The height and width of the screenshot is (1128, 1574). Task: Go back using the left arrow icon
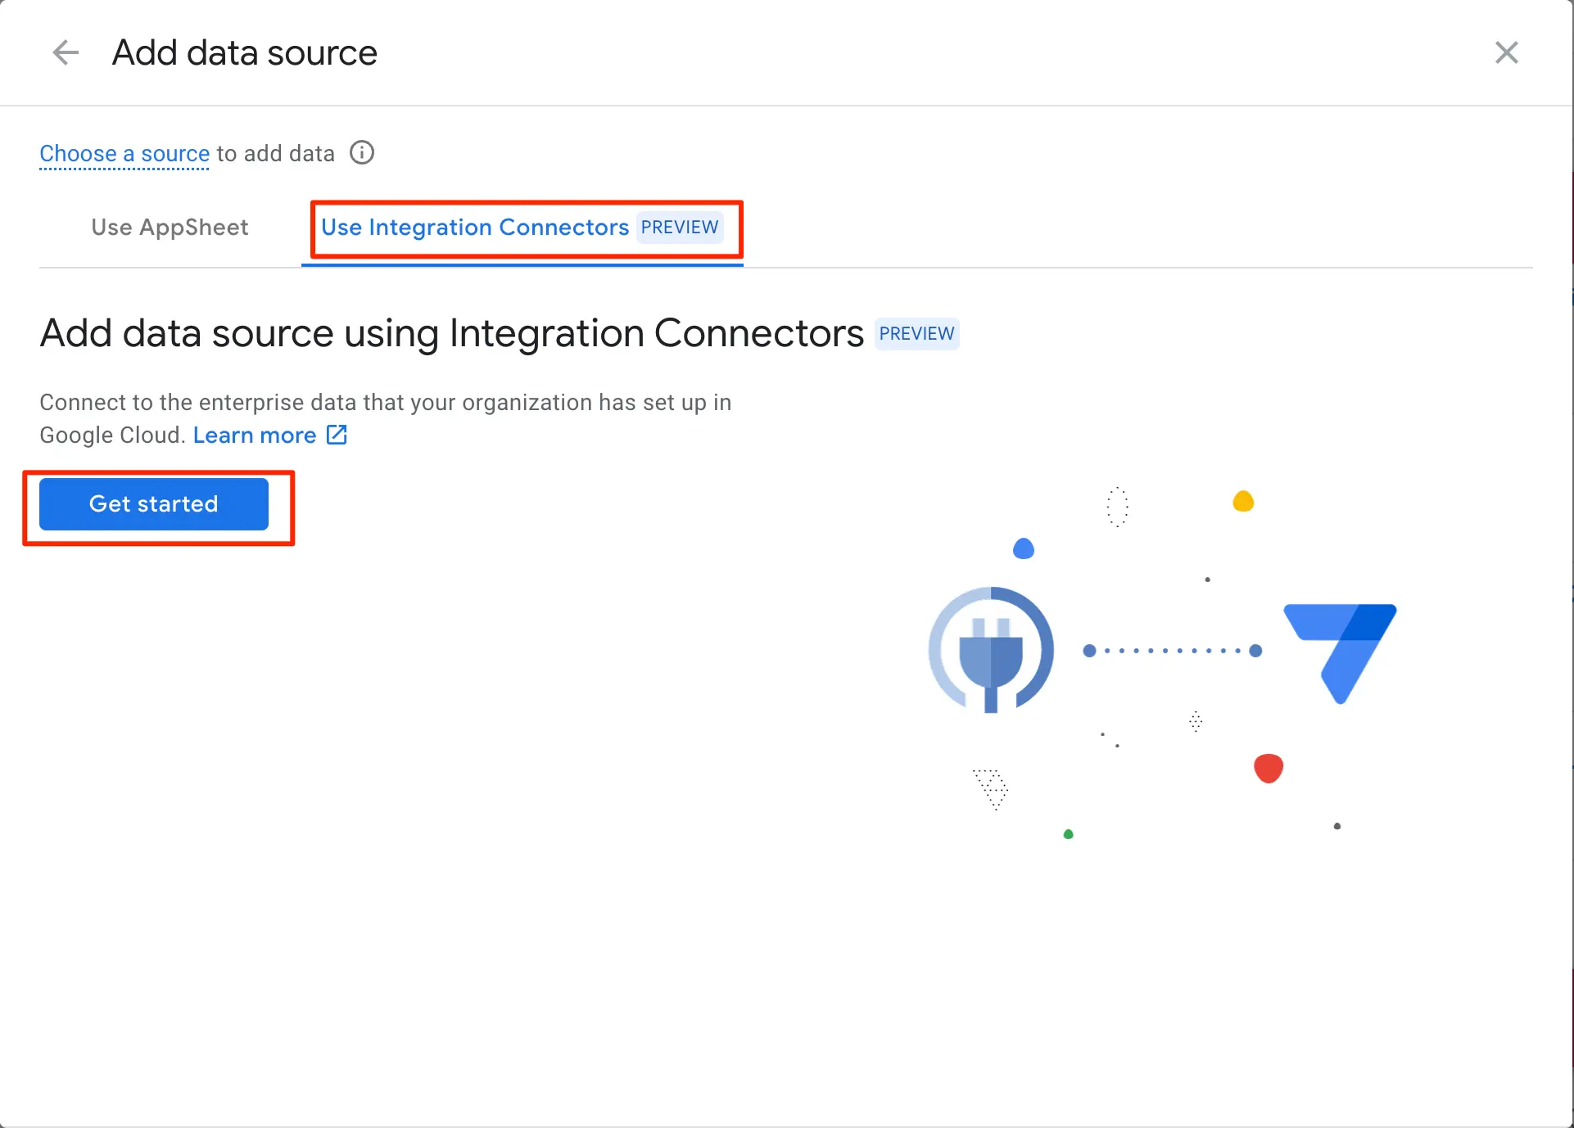(x=66, y=53)
